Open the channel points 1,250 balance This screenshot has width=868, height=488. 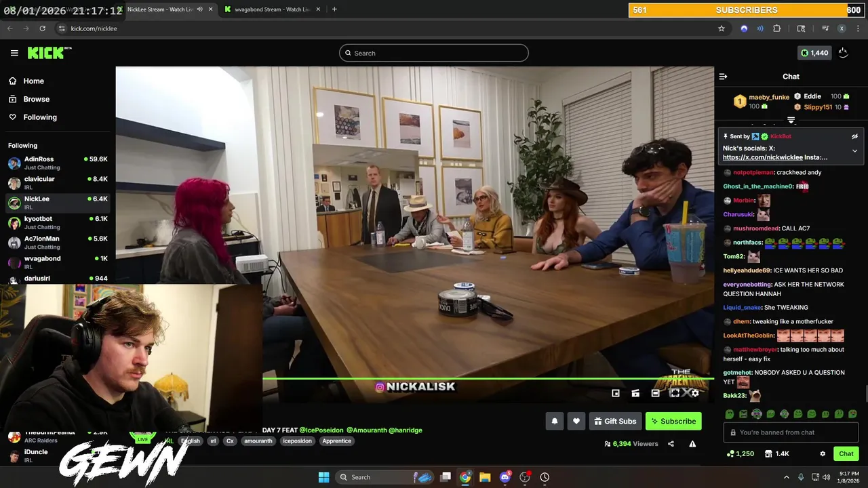tap(740, 453)
